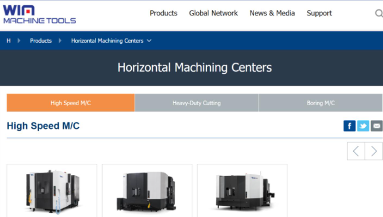Share page via email envelope icon
This screenshot has height=217, width=383.
(376, 126)
